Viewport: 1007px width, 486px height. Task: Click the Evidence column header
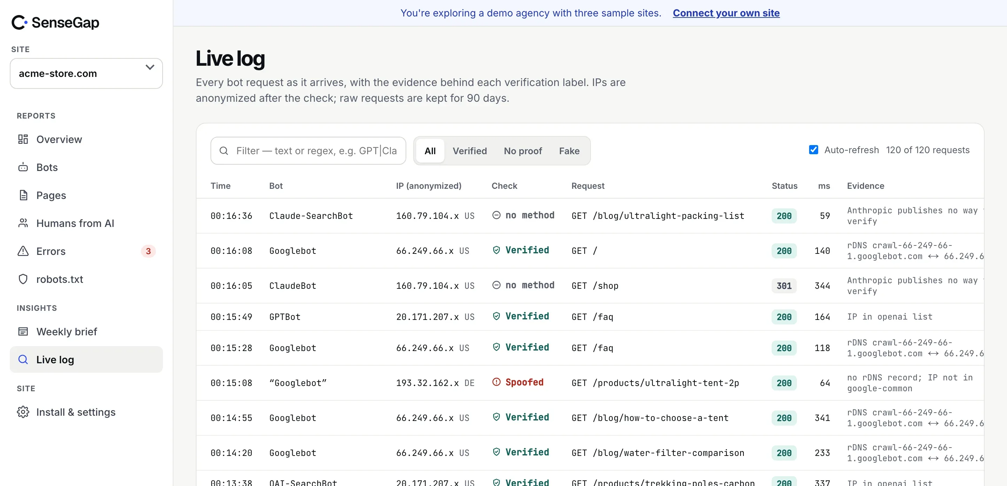point(865,186)
